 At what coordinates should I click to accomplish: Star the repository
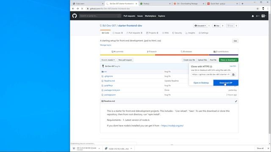point(216,26)
